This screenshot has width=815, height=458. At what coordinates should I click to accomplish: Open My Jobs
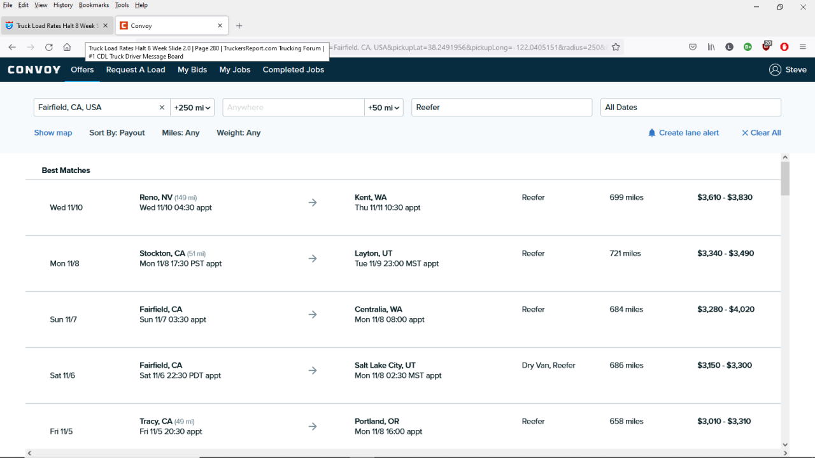point(235,70)
